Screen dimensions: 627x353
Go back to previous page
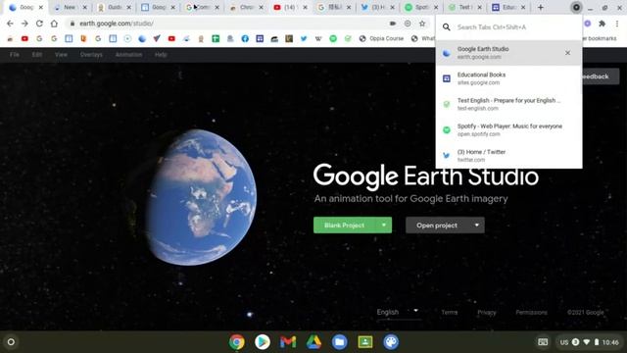[10, 24]
